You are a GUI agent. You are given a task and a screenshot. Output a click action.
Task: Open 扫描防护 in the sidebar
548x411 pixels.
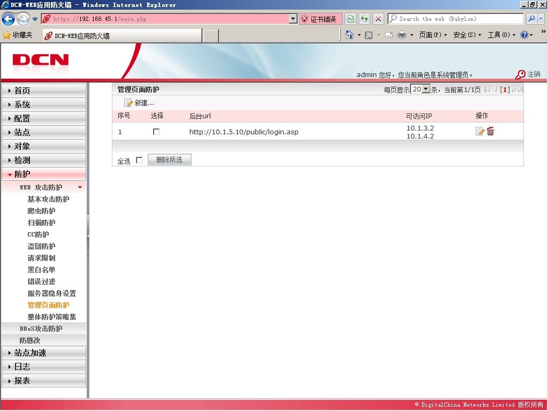coord(41,223)
